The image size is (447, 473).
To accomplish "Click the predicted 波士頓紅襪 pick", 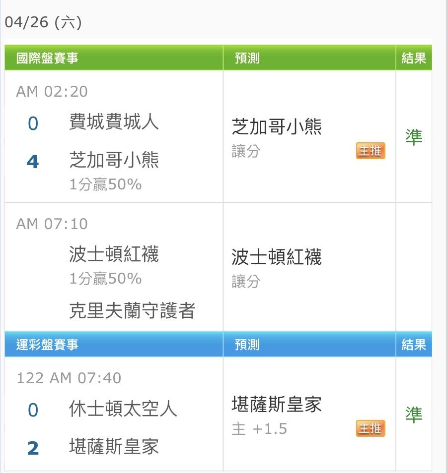I will click(277, 257).
